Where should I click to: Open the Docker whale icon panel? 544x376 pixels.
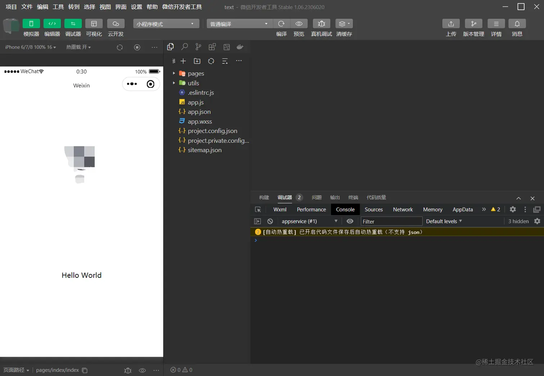(240, 47)
